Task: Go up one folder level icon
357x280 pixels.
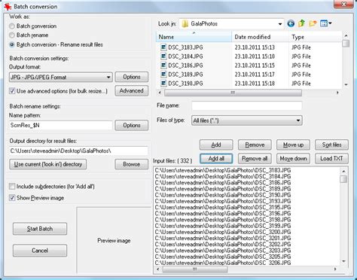Action: click(301, 23)
